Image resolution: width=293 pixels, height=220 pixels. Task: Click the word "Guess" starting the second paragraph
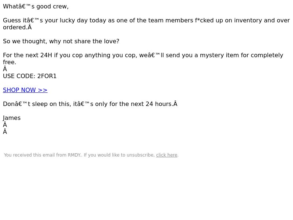pyautogui.click(x=12, y=21)
